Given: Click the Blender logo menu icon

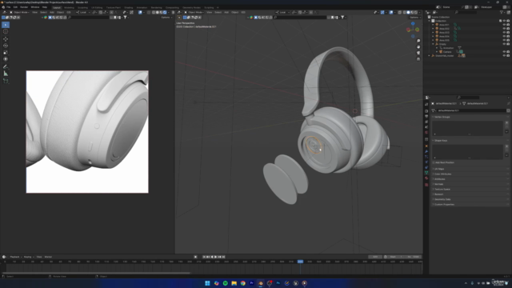Looking at the screenshot, I should pos(3,7).
